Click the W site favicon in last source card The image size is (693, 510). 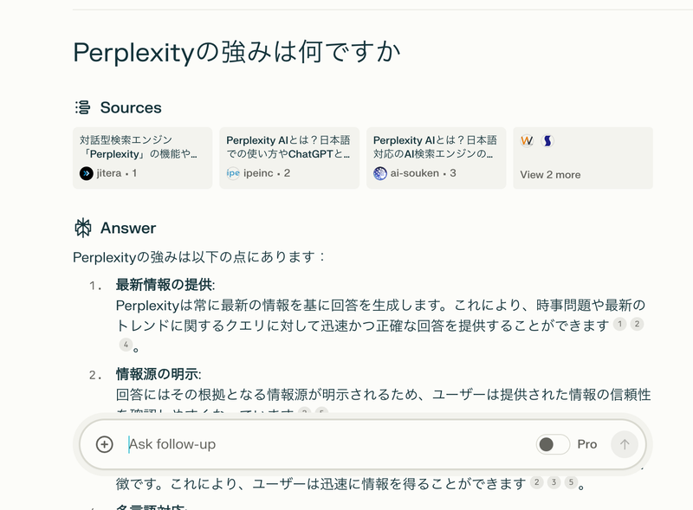click(x=527, y=140)
